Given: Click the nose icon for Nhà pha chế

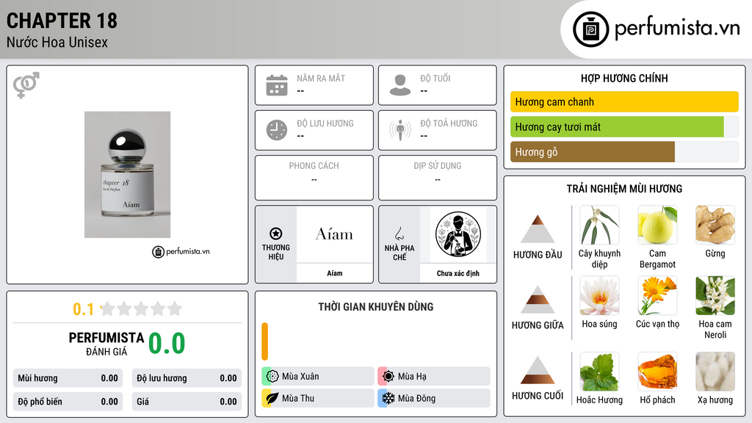Looking at the screenshot, I should click(399, 234).
